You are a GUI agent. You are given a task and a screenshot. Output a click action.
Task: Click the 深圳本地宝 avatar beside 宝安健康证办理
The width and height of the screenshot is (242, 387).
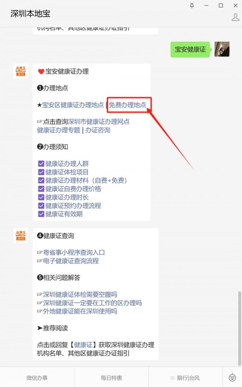click(x=21, y=71)
